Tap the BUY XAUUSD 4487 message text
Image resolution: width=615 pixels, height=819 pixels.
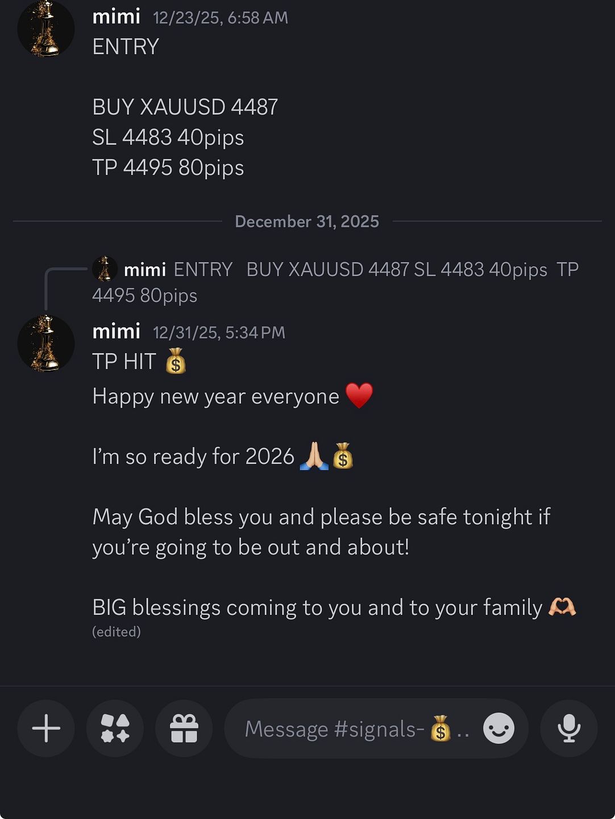pos(185,107)
